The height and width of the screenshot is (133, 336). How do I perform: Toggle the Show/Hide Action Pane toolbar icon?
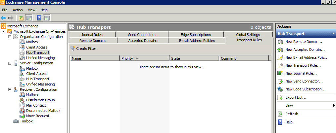coord(47,18)
